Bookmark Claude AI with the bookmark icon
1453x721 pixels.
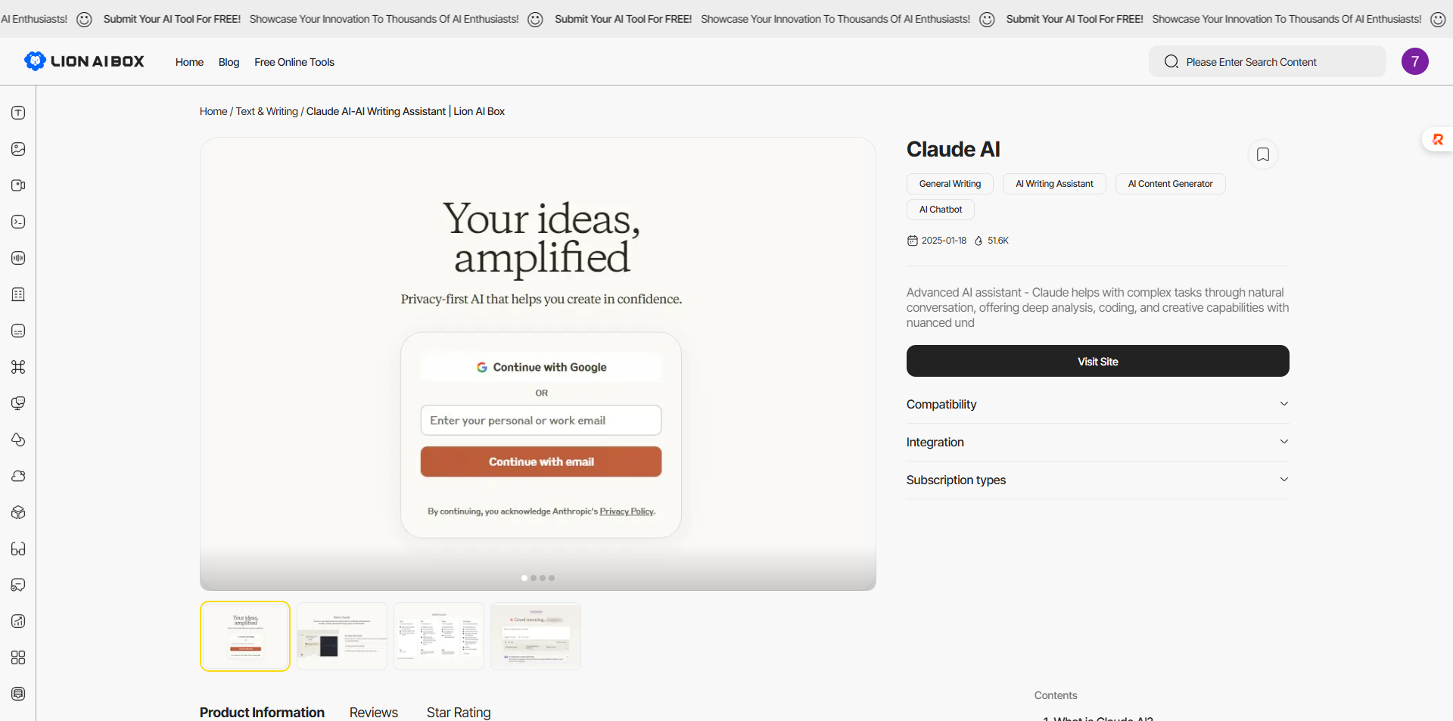coord(1262,154)
